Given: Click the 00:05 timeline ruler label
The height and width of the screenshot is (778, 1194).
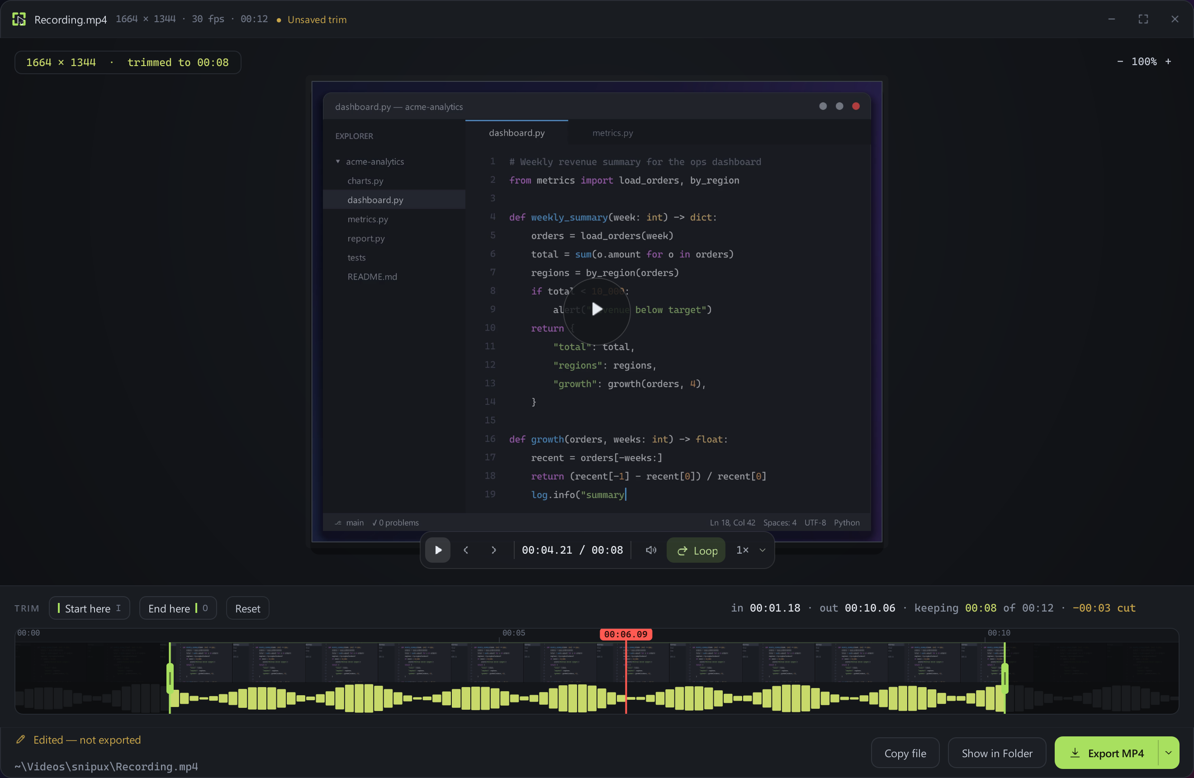Looking at the screenshot, I should (514, 633).
